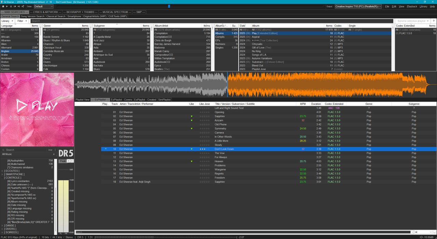Screen dimensions: 437x239
Task: Expand the [ ECOUTES ] tree node
Action: (3, 171)
